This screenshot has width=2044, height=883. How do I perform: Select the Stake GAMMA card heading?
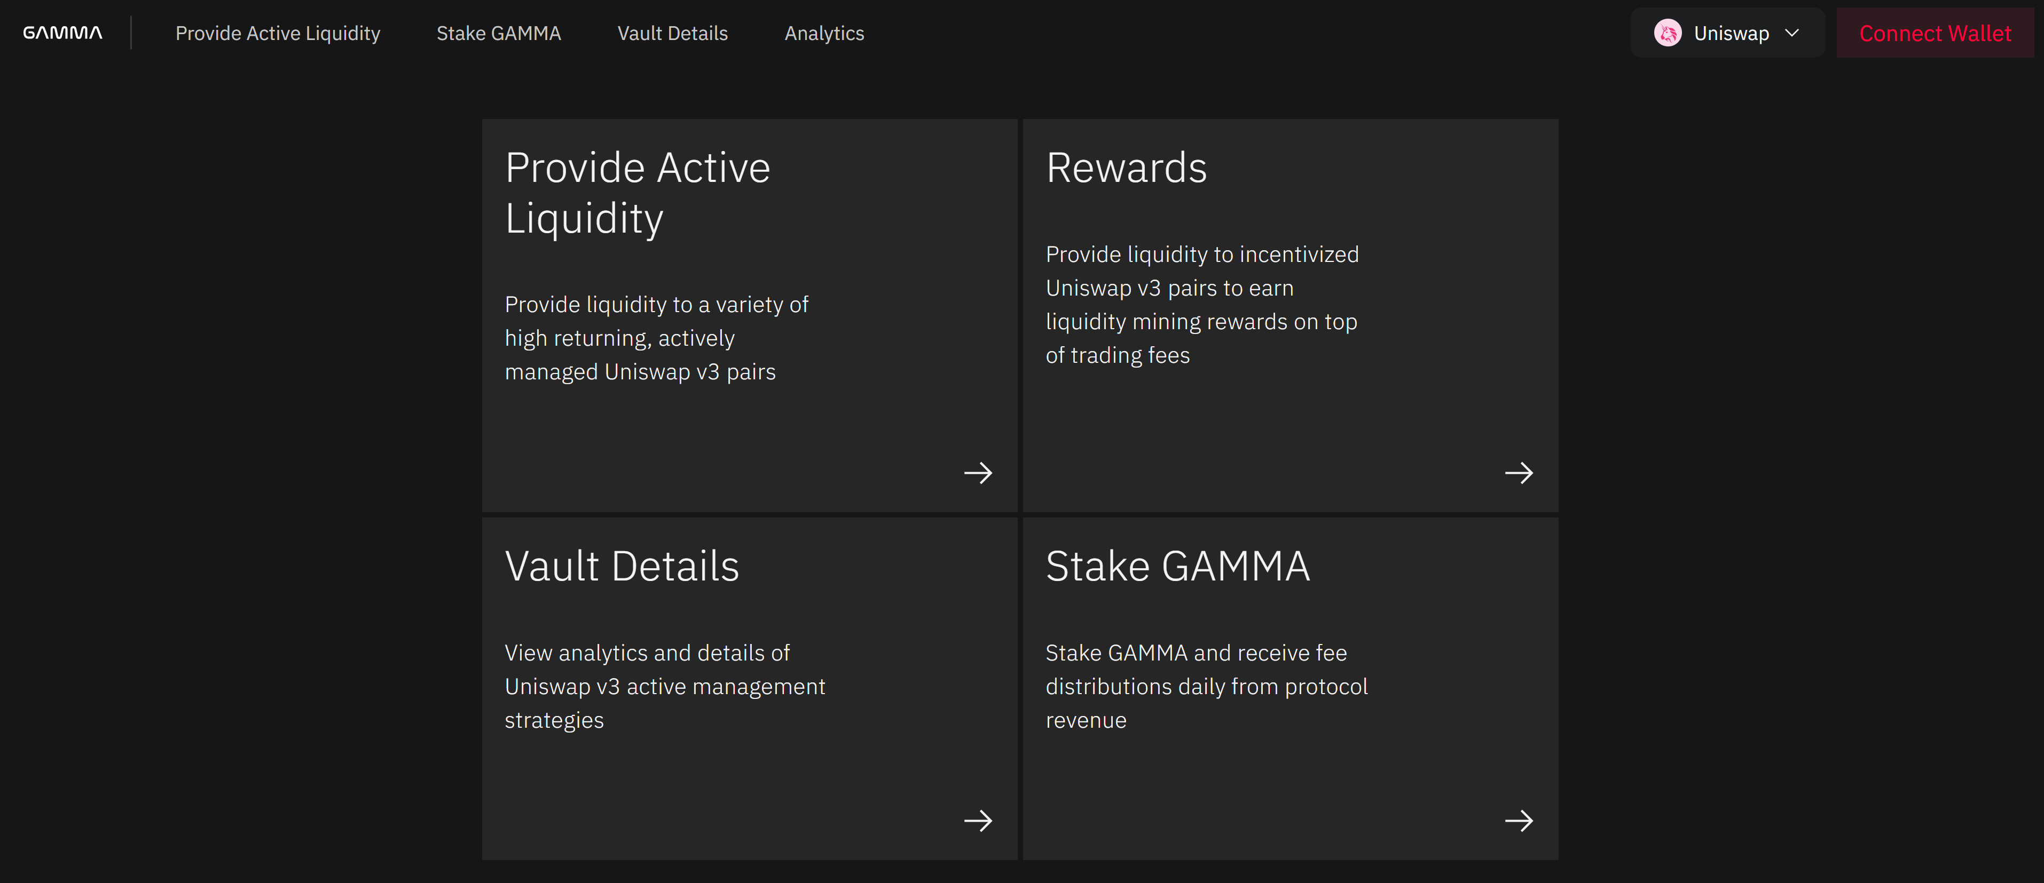[x=1177, y=566]
